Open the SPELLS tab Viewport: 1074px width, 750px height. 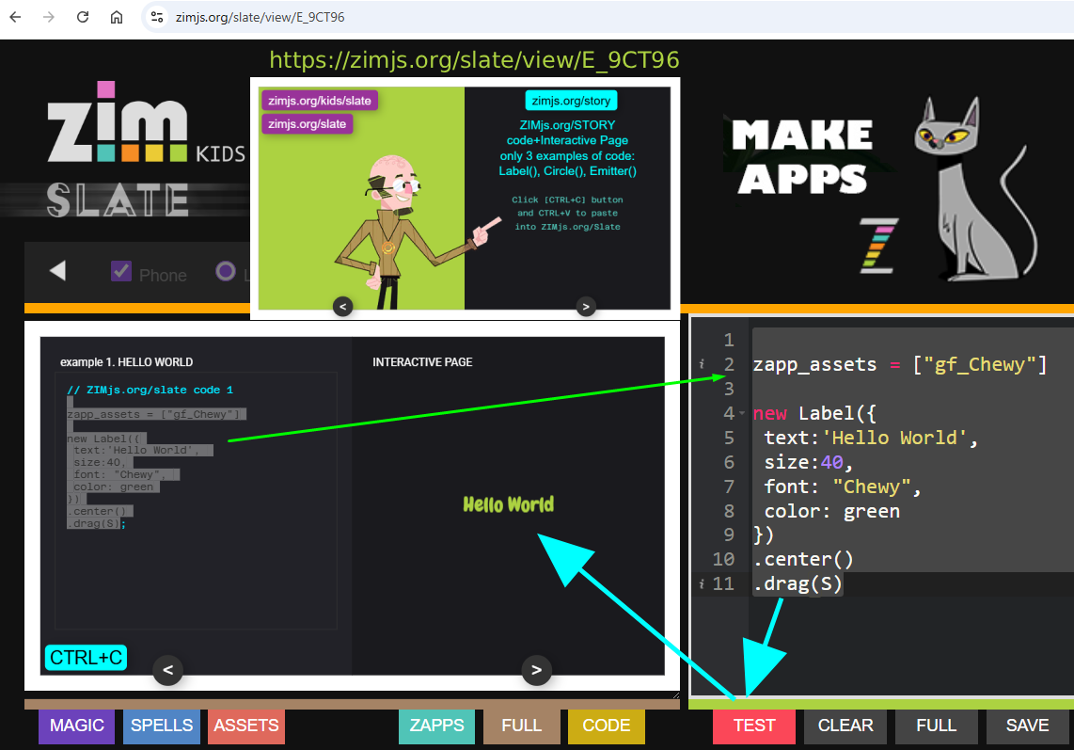coord(162,726)
